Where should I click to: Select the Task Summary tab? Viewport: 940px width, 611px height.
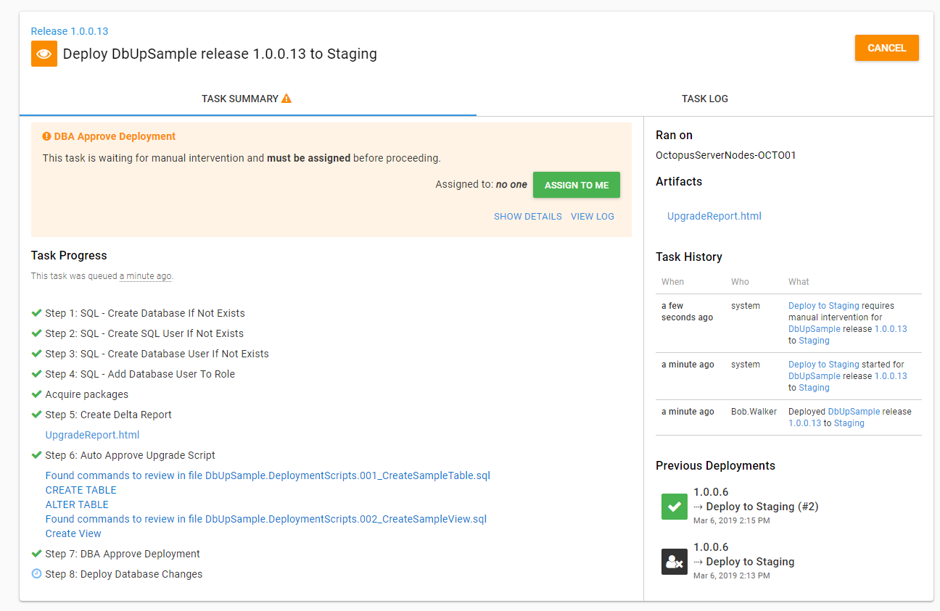(x=239, y=99)
